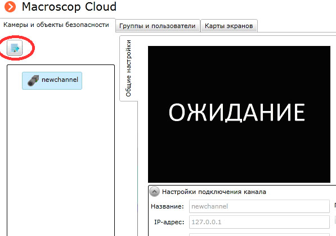The width and height of the screenshot is (336, 236).
Task: Open the vertical Общие настройки tab
Action: point(128,68)
